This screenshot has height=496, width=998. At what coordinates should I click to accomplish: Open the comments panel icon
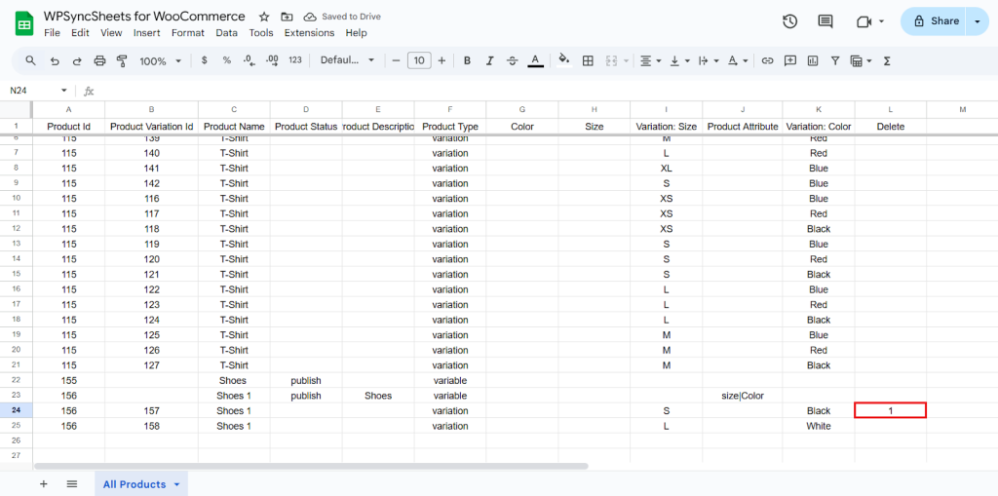pyautogui.click(x=825, y=21)
